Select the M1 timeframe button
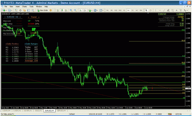 point(108,10)
